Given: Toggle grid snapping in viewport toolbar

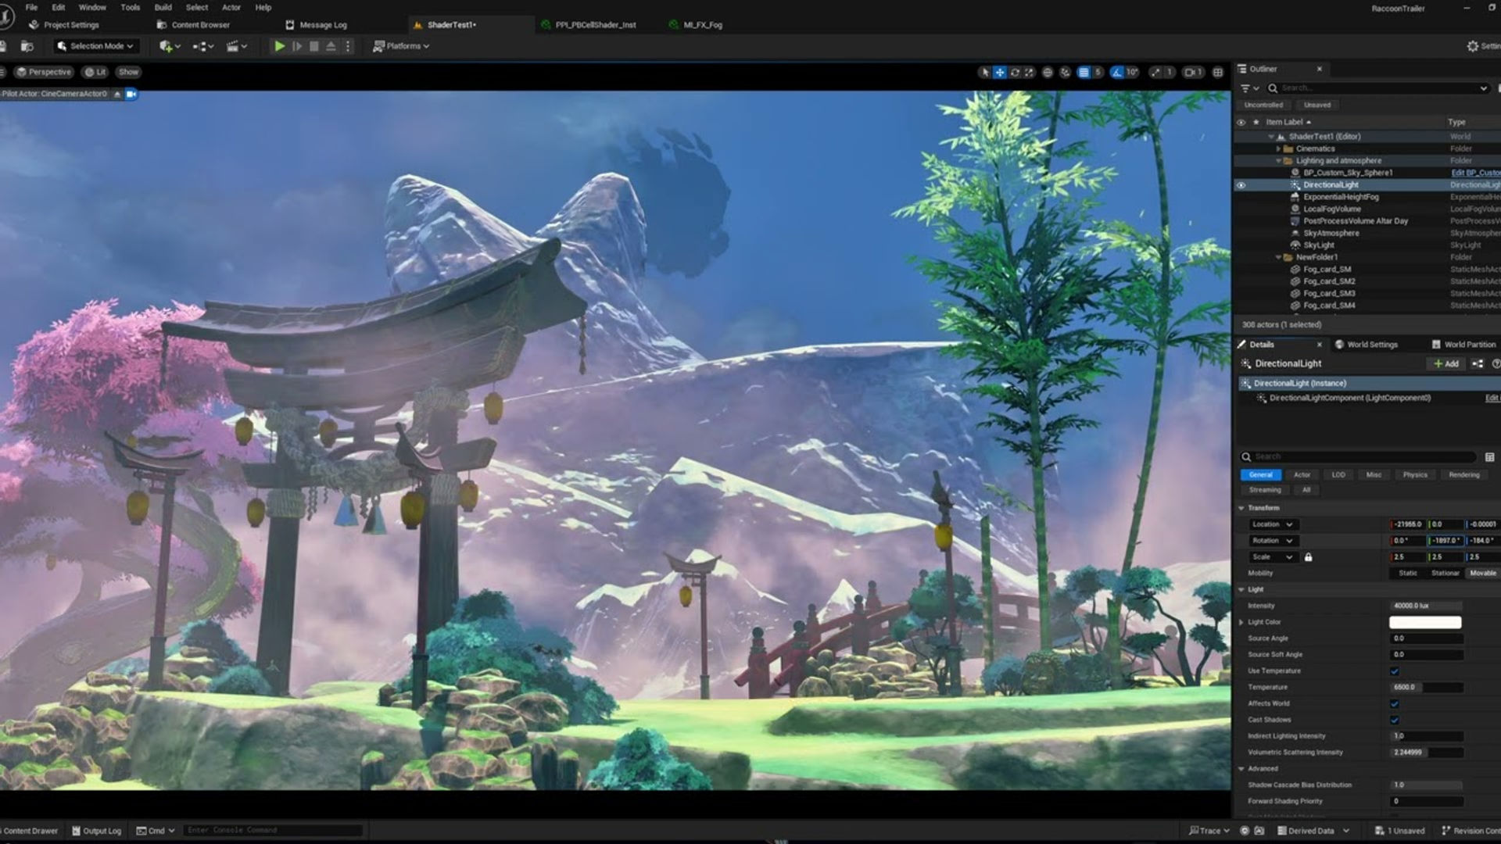Looking at the screenshot, I should click(x=1084, y=72).
